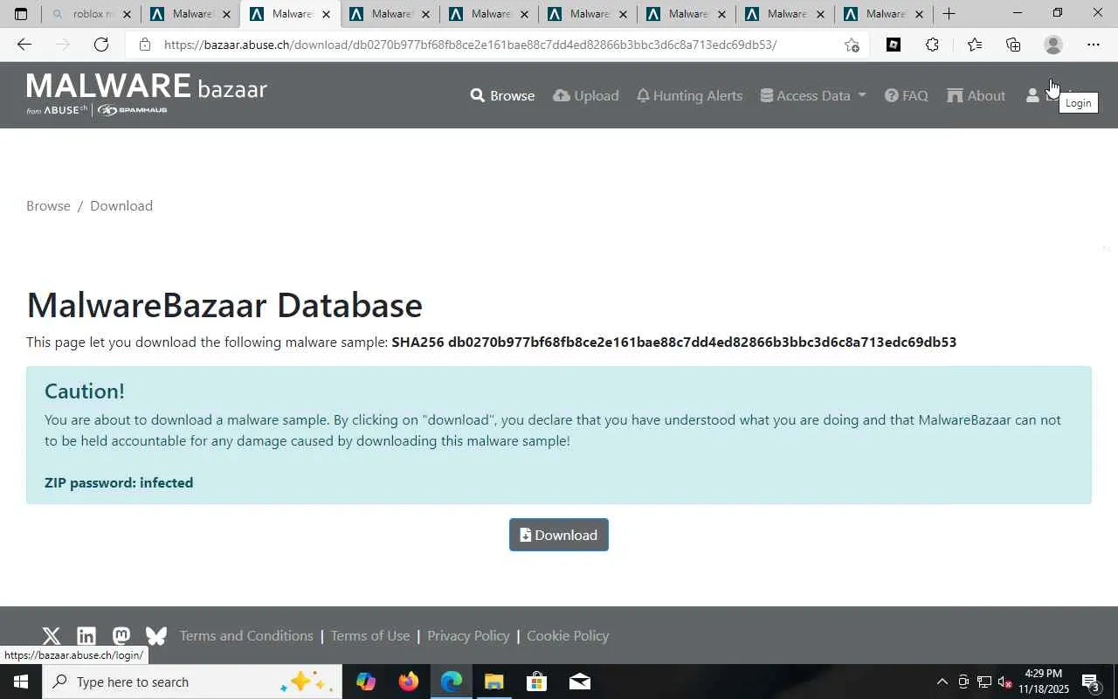The width and height of the screenshot is (1118, 699).
Task: Open Edge Settings and more menu
Action: coord(1094,45)
